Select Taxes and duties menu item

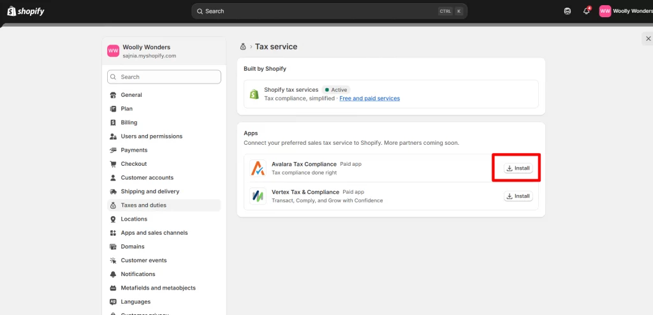tap(164, 205)
